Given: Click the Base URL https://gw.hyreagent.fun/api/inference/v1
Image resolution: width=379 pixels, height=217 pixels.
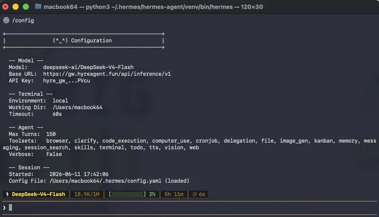Looking at the screenshot, I should 107,74.
